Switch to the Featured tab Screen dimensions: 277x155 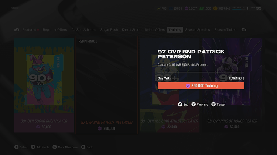[29, 30]
